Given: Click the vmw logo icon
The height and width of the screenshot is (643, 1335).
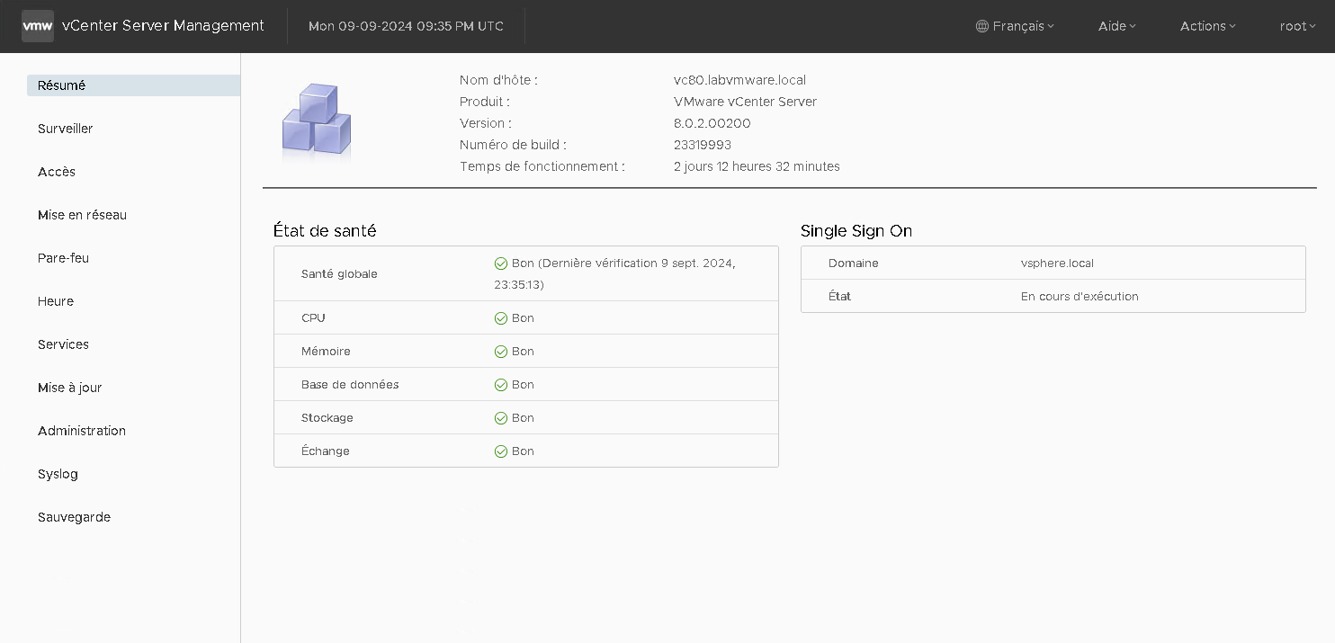Looking at the screenshot, I should [38, 26].
